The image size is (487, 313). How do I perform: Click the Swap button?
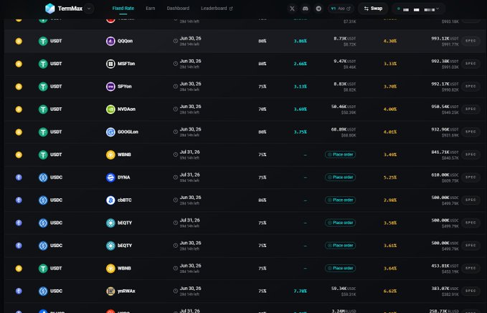373,9
